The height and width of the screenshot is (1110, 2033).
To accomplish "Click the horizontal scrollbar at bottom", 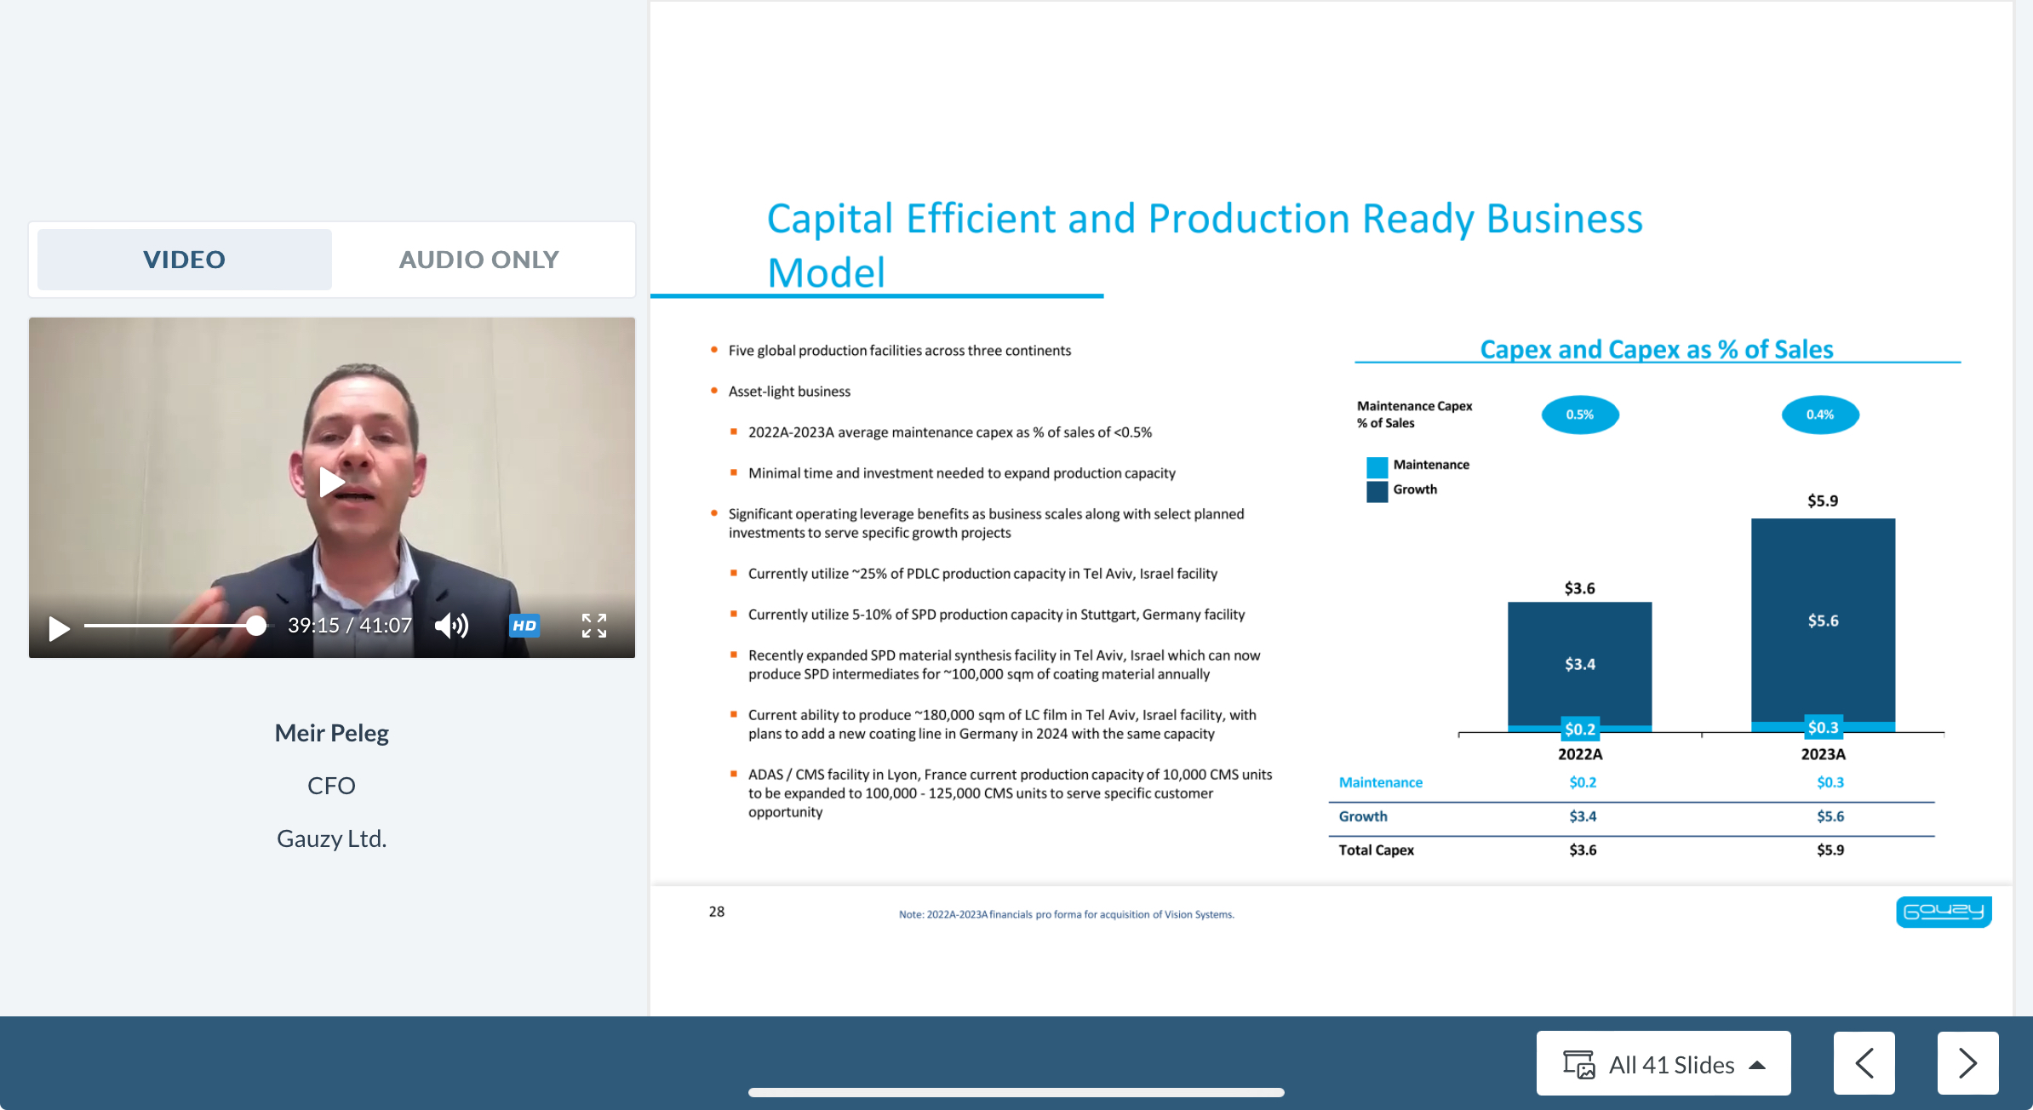I will [1016, 1092].
